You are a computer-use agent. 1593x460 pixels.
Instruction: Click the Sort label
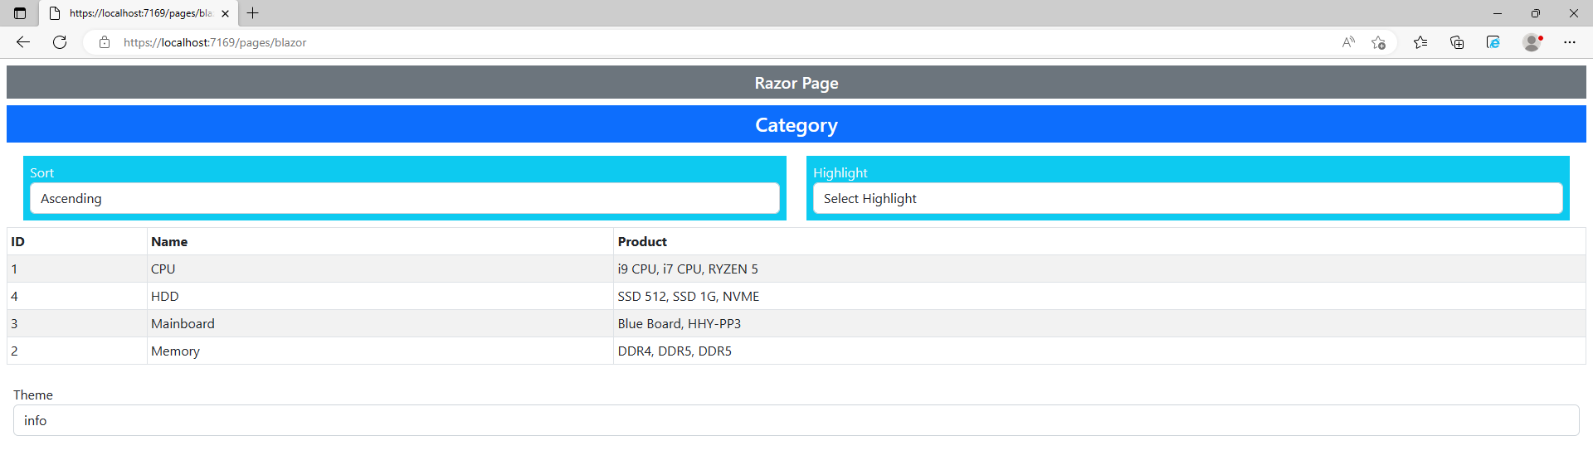[x=41, y=173]
